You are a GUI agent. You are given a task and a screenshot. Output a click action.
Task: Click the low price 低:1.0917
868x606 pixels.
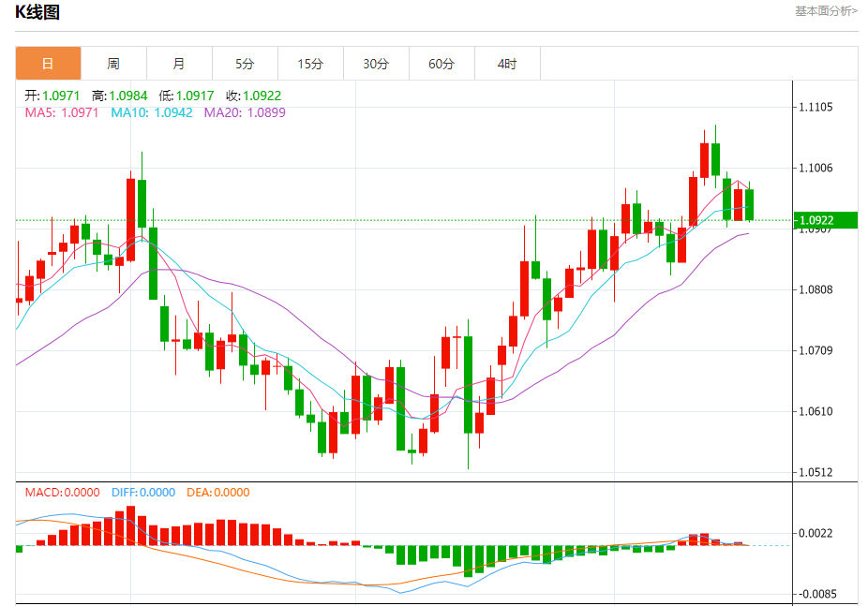pos(186,96)
